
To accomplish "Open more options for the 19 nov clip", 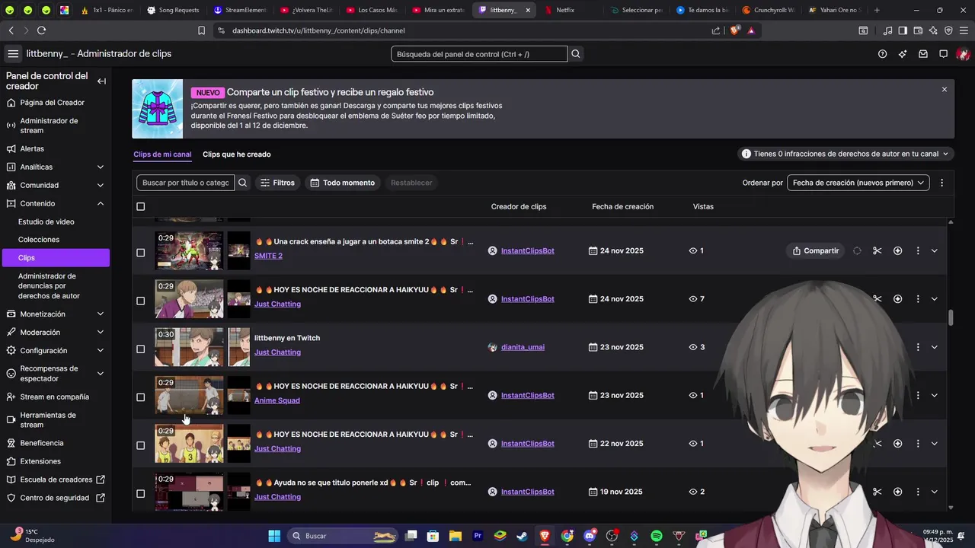I will coord(918,492).
